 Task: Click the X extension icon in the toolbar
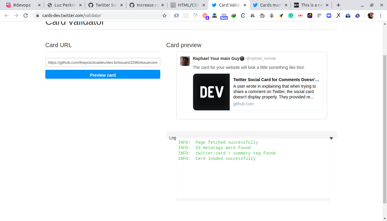(338, 16)
